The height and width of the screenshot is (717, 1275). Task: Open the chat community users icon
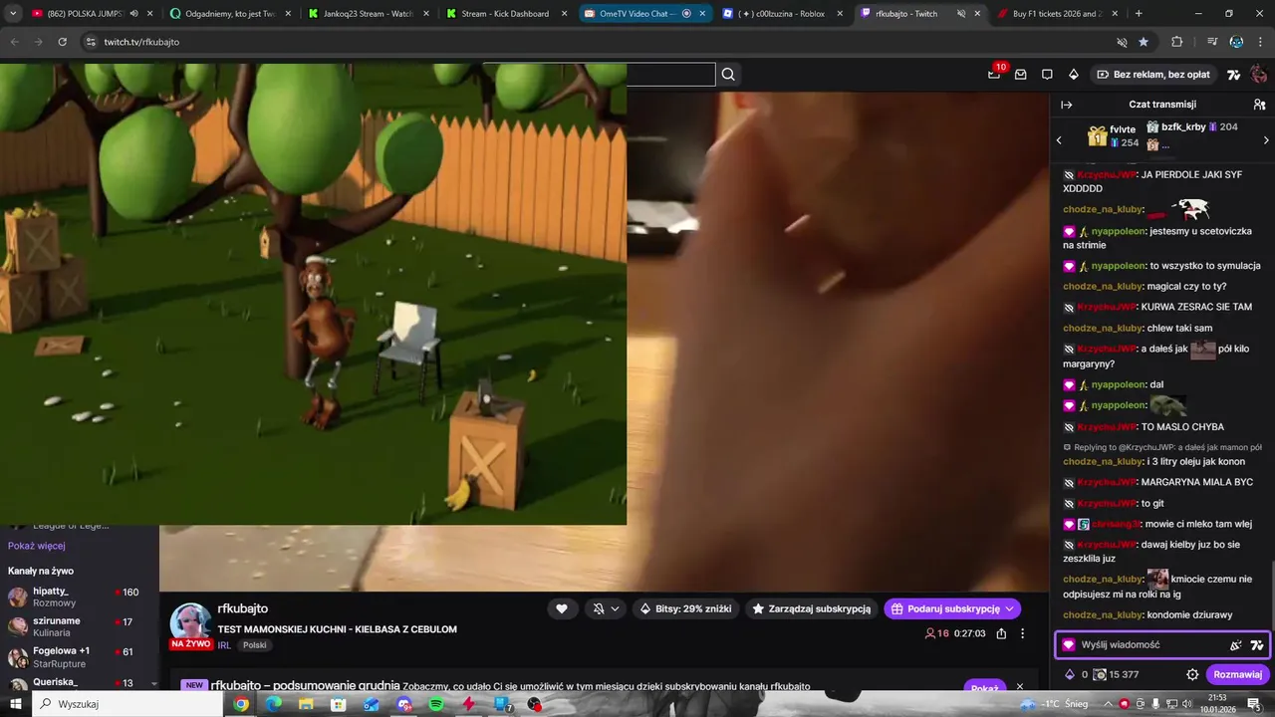1259,105
